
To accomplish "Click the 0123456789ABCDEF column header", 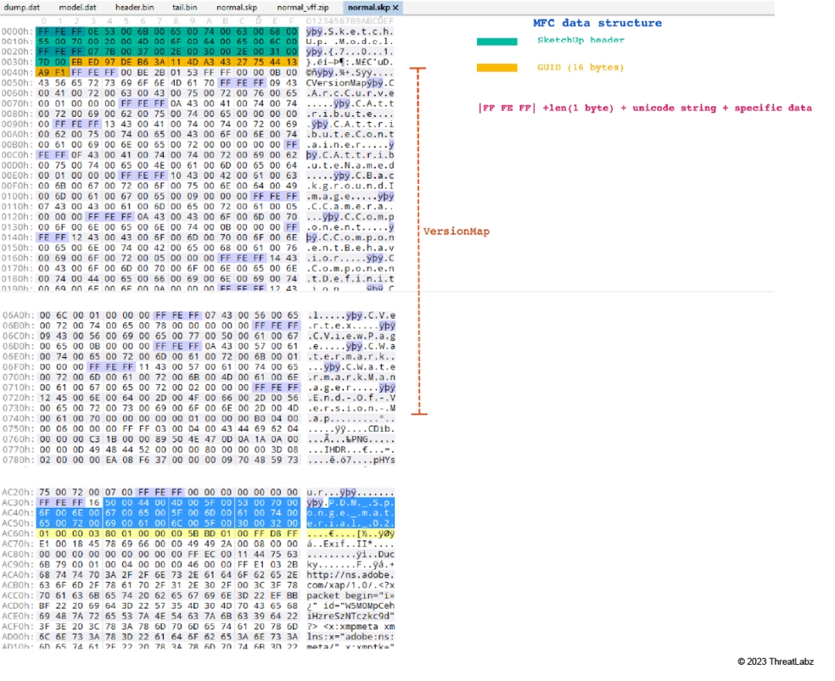I will point(350,20).
